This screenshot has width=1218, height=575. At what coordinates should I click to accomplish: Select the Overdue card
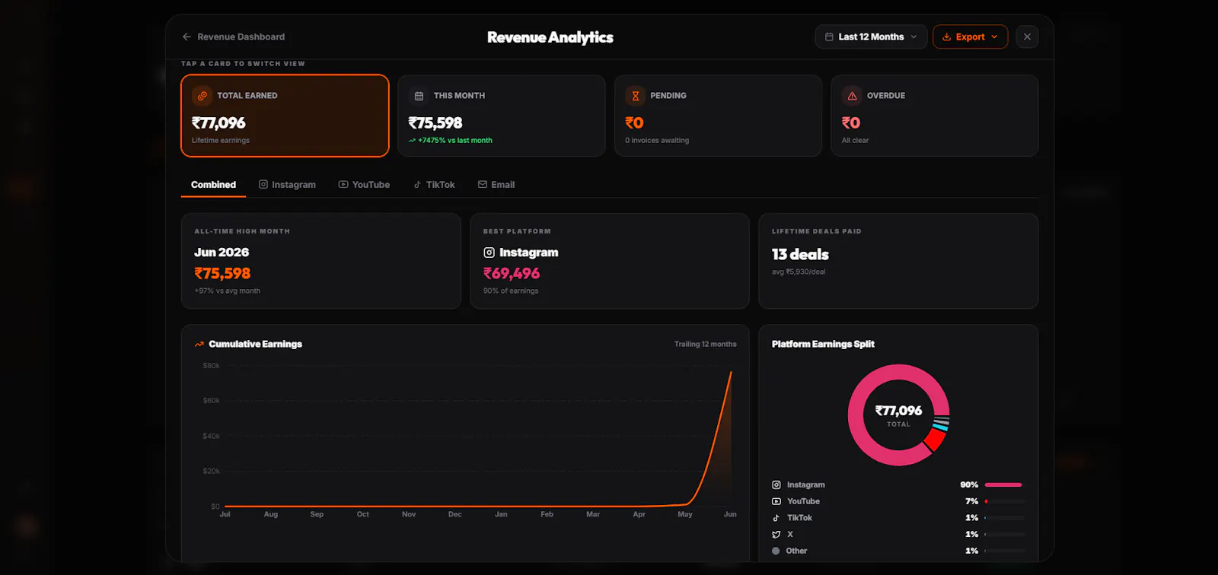[x=934, y=116]
